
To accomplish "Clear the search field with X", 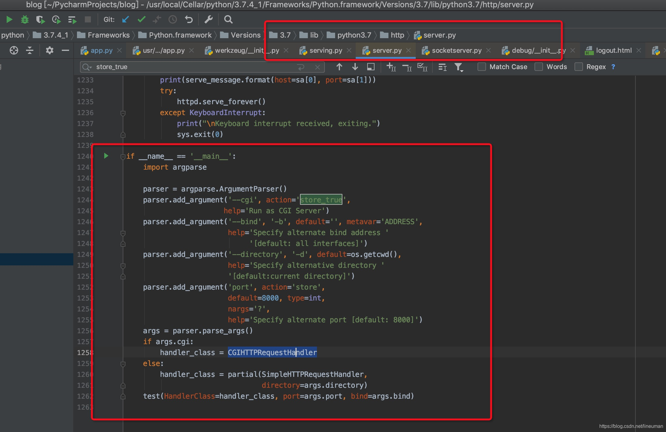I will (317, 67).
